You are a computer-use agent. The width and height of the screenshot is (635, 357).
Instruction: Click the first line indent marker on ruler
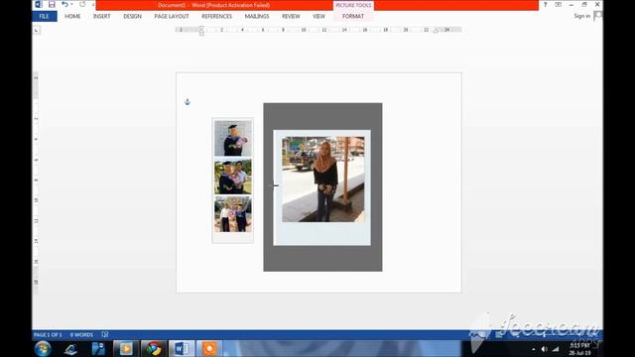click(x=201, y=28)
